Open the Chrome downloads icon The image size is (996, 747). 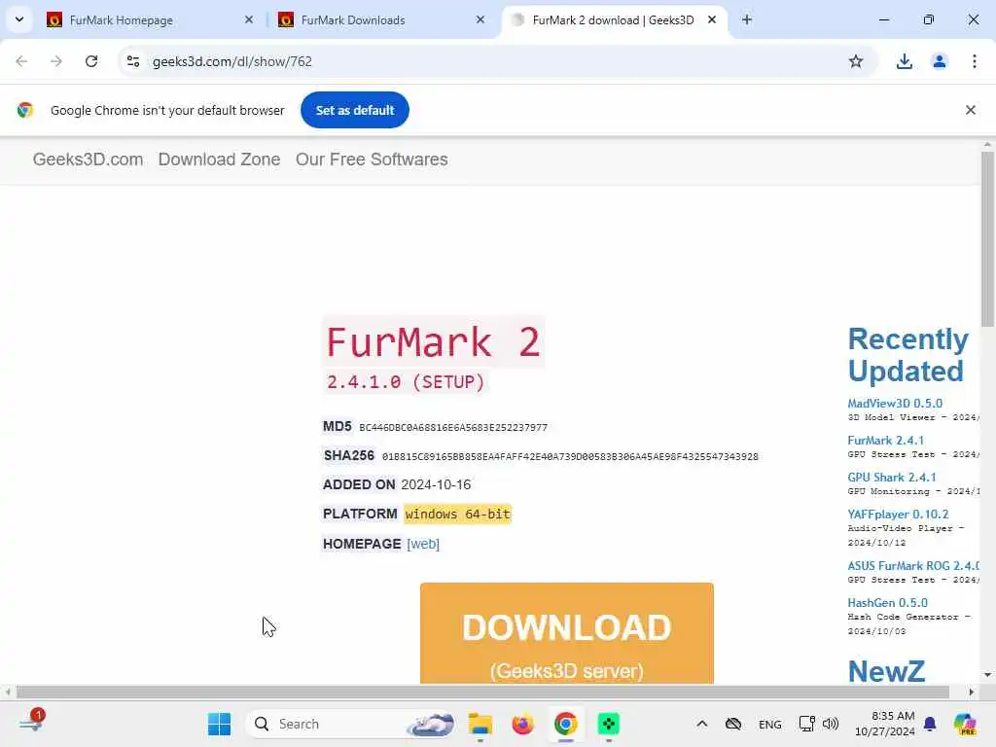click(905, 61)
